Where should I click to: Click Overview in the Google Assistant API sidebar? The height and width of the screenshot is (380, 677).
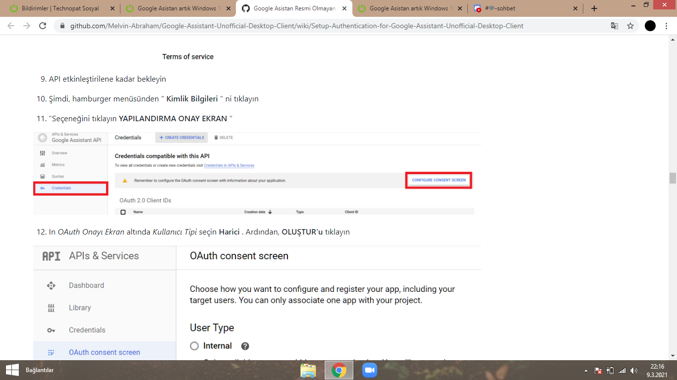pyautogui.click(x=59, y=153)
